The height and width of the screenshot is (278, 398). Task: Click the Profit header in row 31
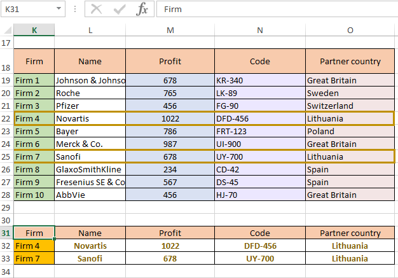[170, 233]
